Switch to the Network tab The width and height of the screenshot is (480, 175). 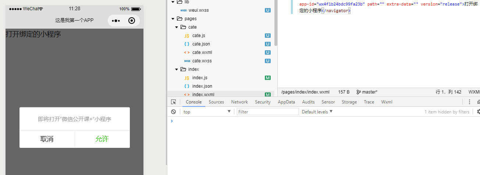click(239, 102)
